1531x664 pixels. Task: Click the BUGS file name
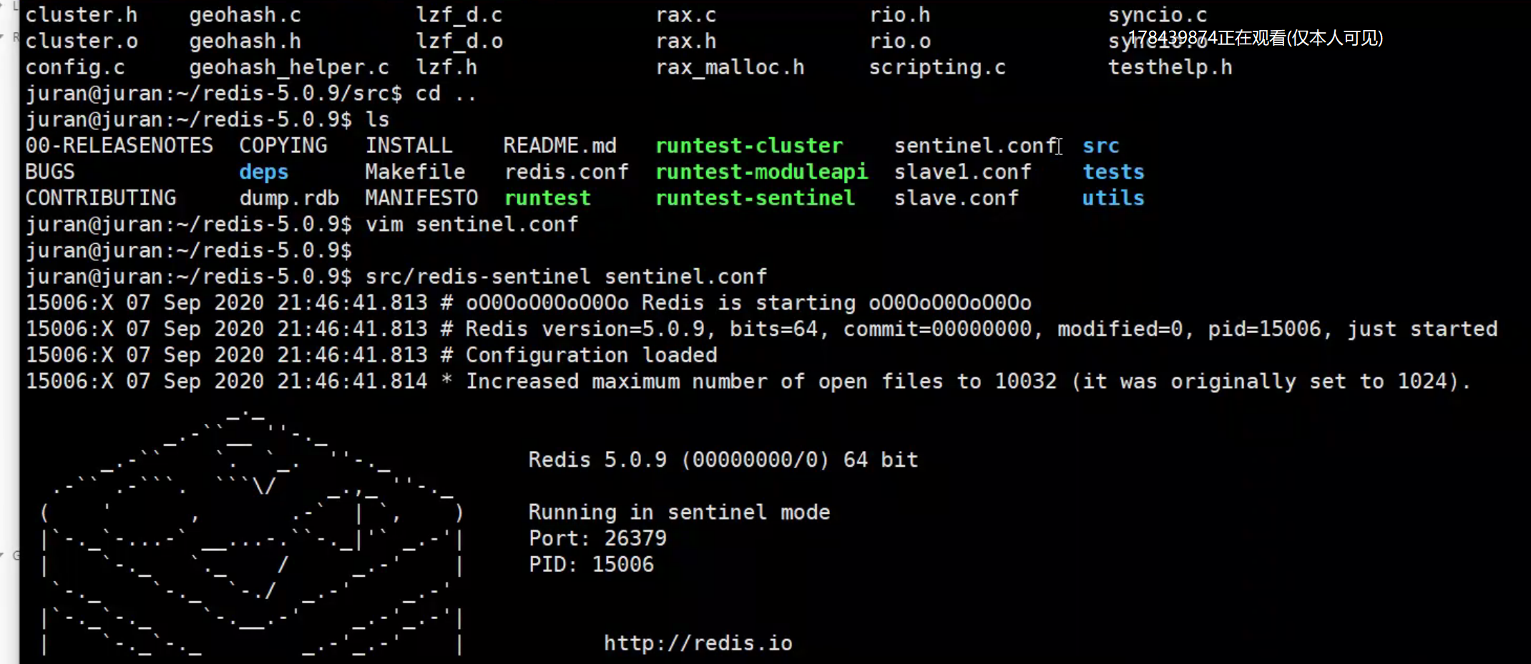pyautogui.click(x=50, y=172)
